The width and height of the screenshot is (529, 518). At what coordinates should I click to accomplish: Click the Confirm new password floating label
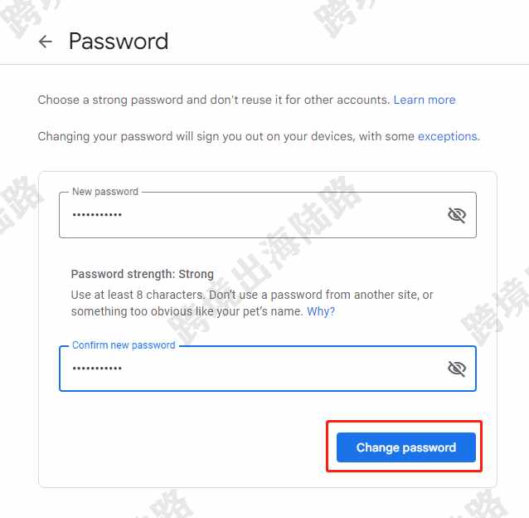[124, 345]
